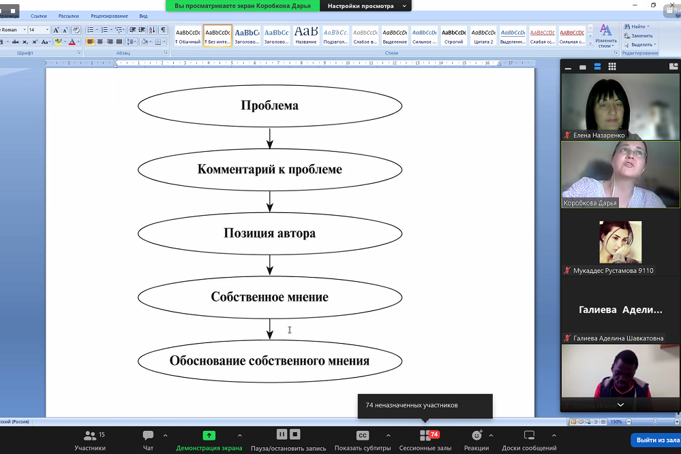Open the Участники participants panel
Viewport: 681px width, 454px height.
(x=90, y=440)
